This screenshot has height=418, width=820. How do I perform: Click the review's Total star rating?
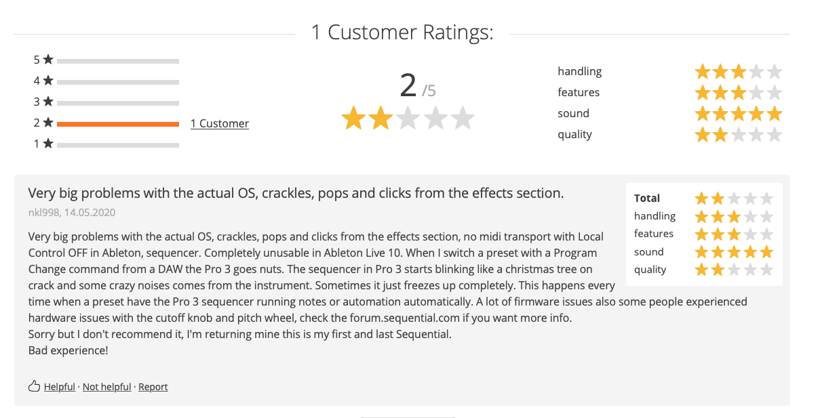[x=734, y=198]
